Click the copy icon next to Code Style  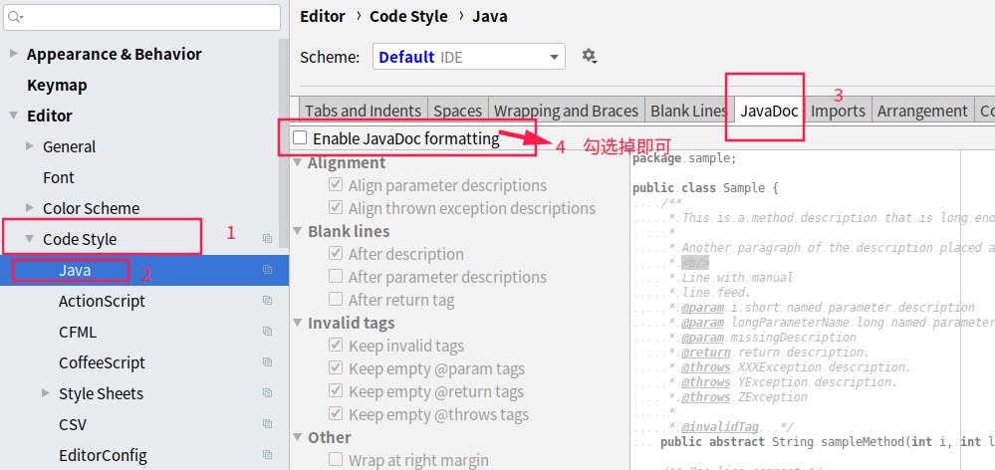pos(267,239)
